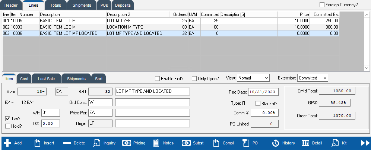
Task: Open the Pricing tool
Action: click(126, 143)
